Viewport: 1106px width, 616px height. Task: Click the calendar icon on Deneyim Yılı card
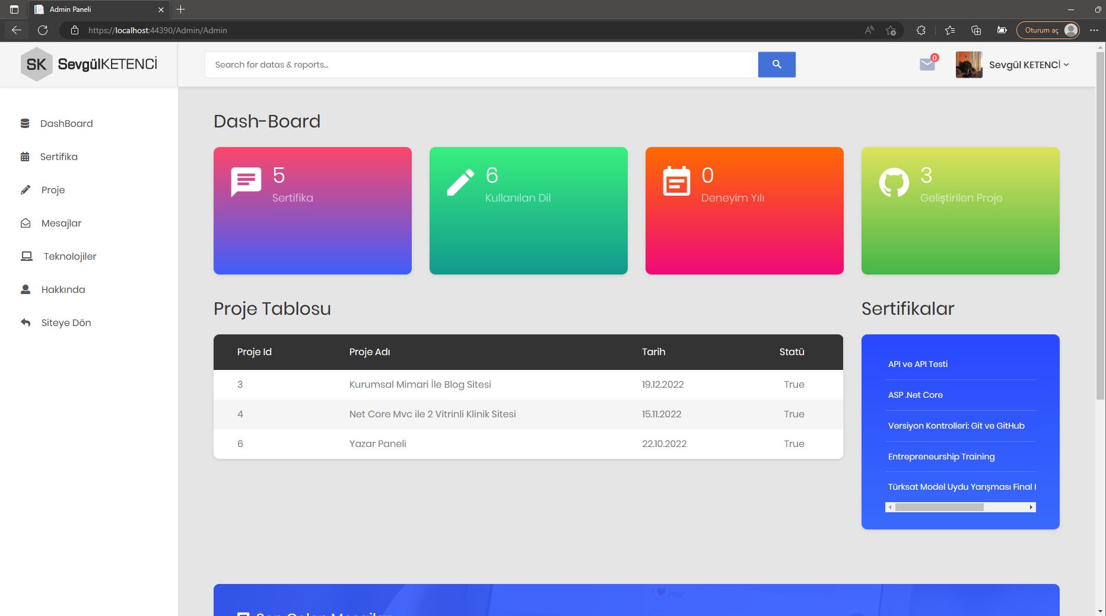(676, 181)
